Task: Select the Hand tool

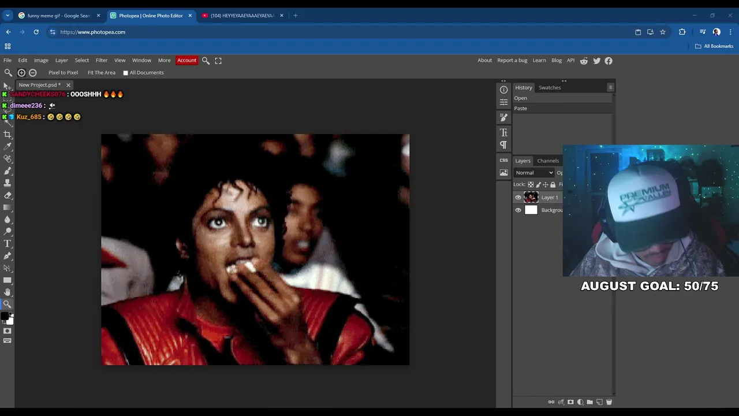Action: pyautogui.click(x=8, y=292)
